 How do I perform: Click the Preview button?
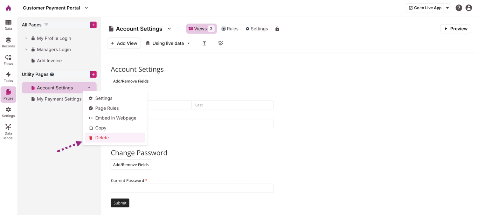point(455,29)
